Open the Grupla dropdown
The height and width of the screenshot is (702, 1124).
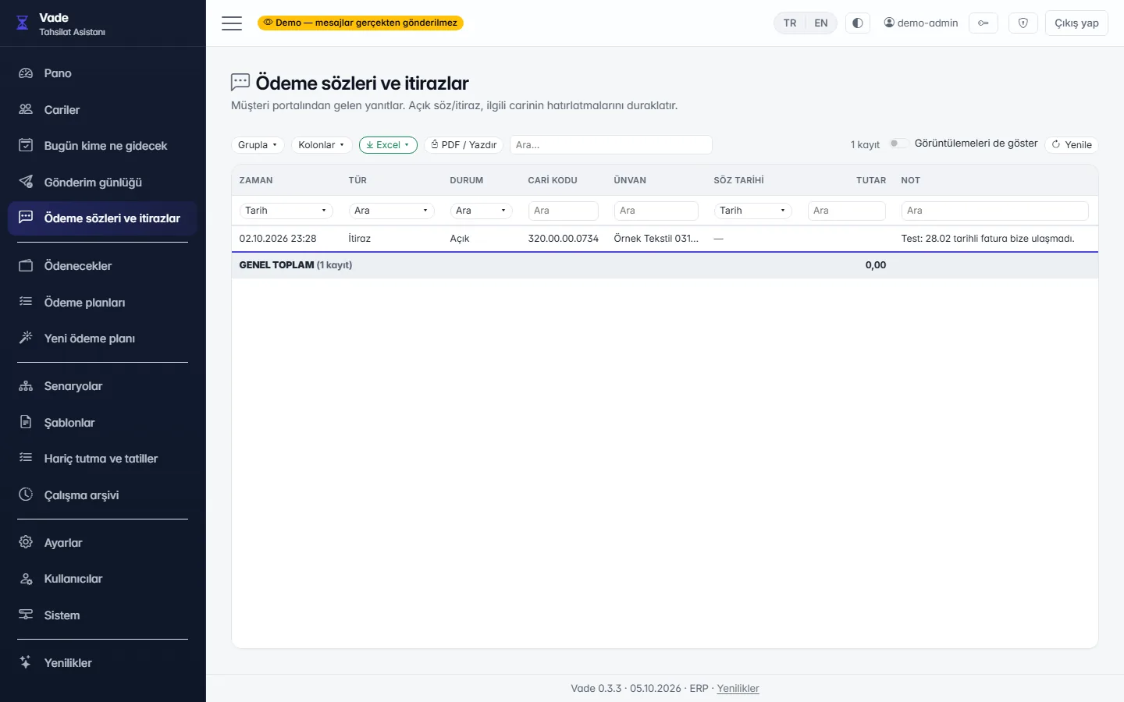click(258, 145)
